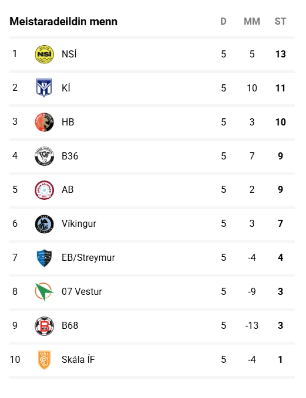
Task: Click the Víkingur club logo
Action: coord(44,224)
